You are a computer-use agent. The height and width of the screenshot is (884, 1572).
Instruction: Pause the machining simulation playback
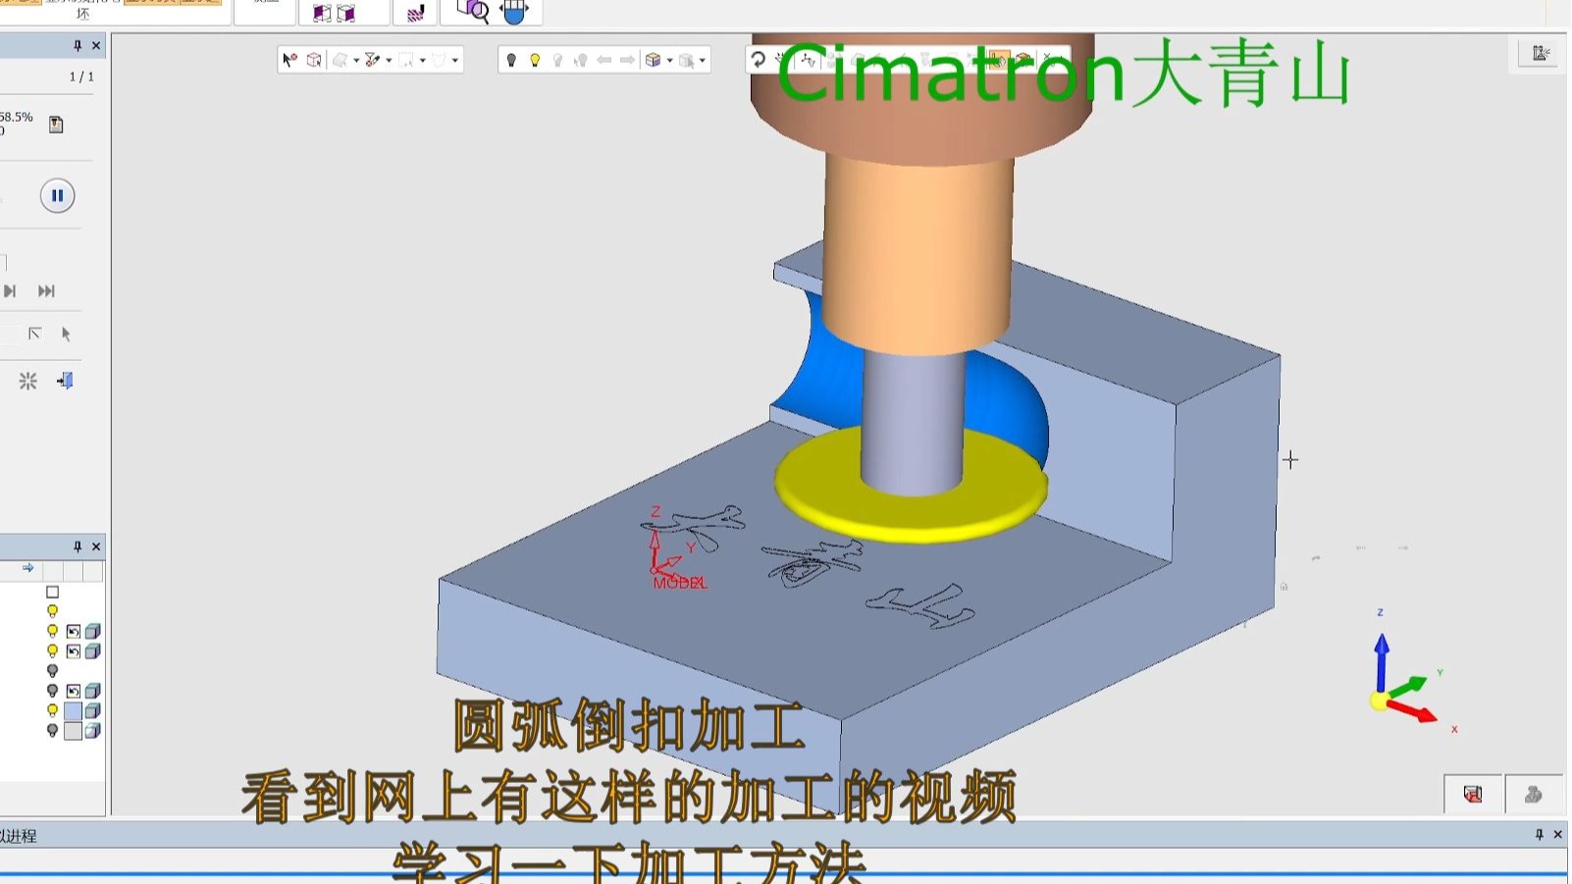tap(57, 195)
